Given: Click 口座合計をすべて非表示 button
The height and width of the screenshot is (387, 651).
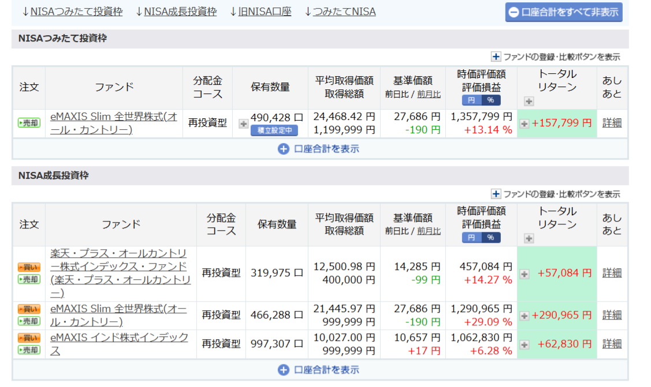Looking at the screenshot, I should (x=563, y=12).
